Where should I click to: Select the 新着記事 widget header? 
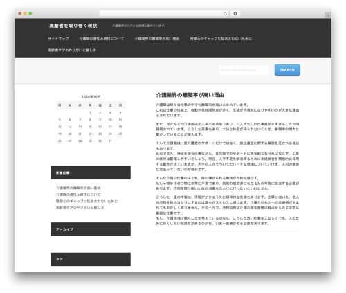tap(91, 172)
